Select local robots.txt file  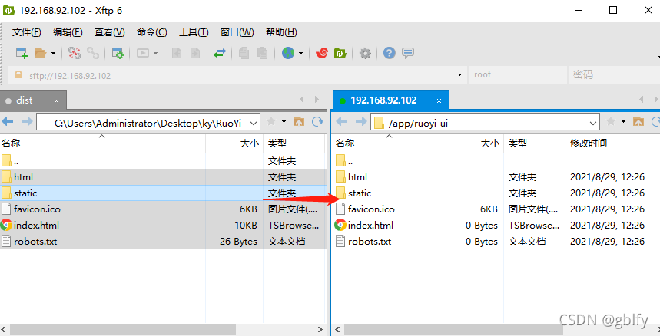(x=164, y=242)
